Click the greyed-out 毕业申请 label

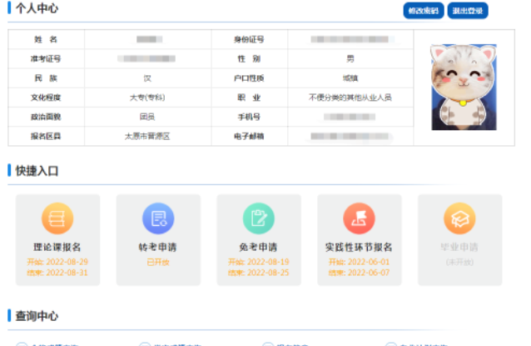pos(459,248)
